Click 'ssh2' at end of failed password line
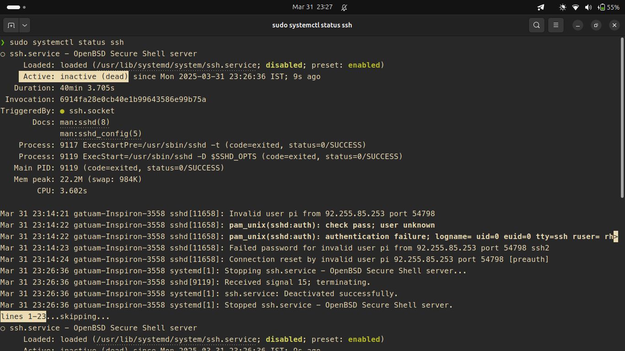The width and height of the screenshot is (625, 351). 540,248
